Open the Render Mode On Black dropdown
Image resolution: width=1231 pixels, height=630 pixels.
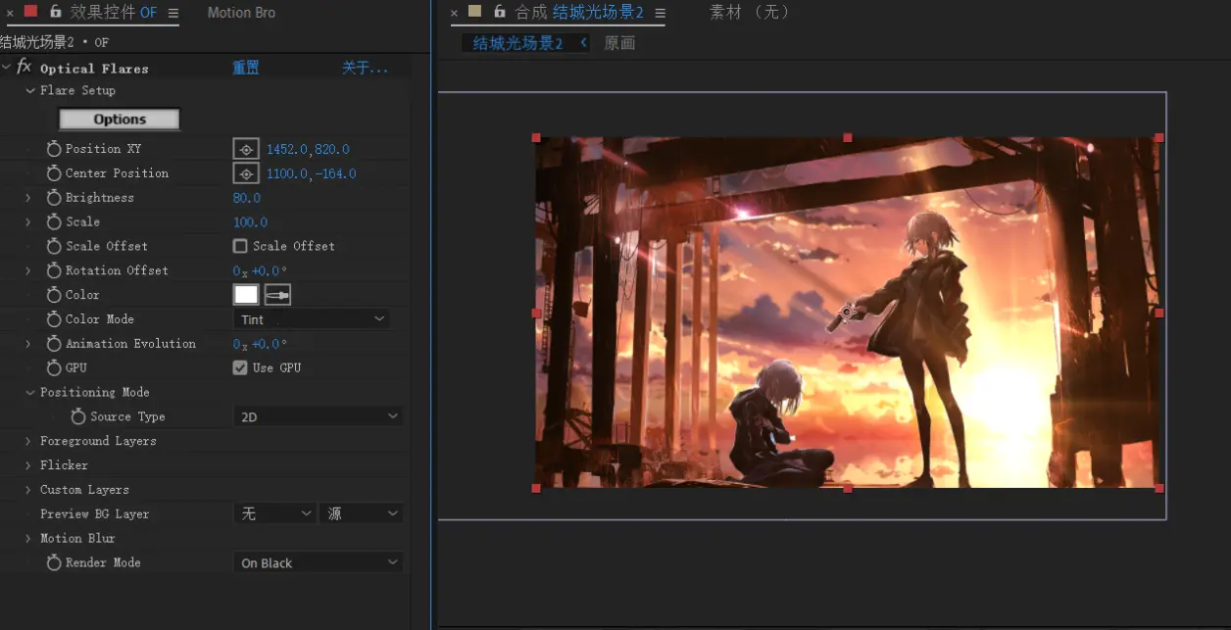[x=318, y=563]
